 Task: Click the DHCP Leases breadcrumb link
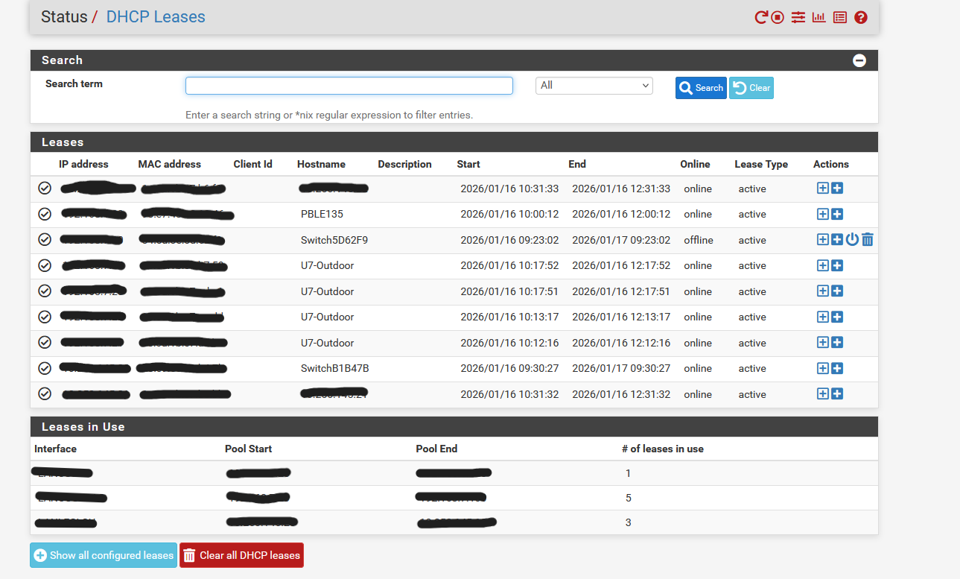pos(156,17)
